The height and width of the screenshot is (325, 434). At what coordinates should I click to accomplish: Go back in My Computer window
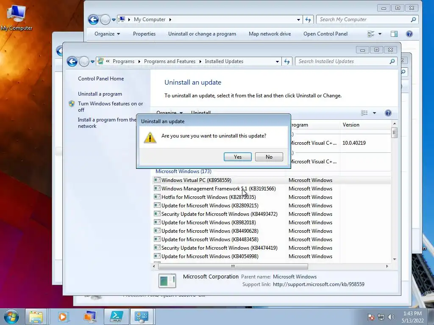pos(93,19)
